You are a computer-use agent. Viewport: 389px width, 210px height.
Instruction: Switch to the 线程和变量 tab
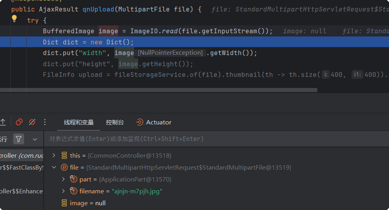click(79, 122)
